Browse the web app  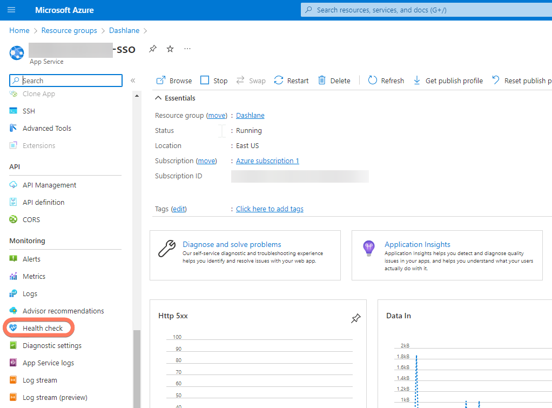point(174,81)
